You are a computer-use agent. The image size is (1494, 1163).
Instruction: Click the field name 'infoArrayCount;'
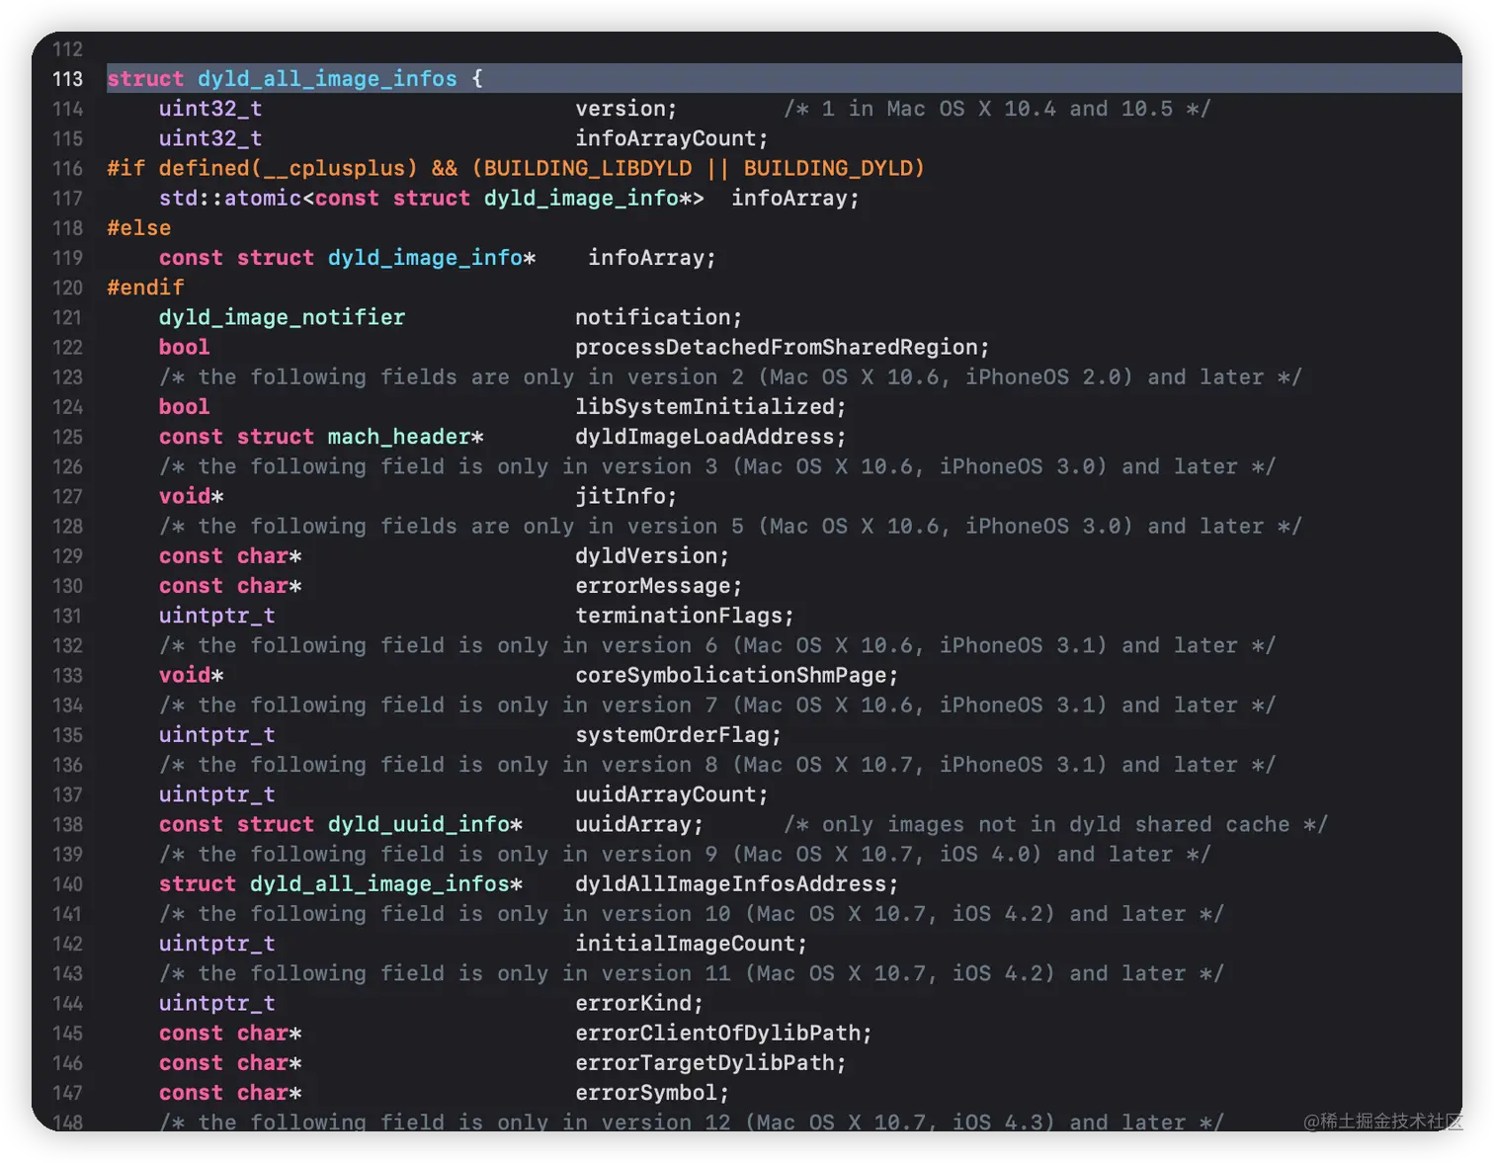(x=672, y=138)
